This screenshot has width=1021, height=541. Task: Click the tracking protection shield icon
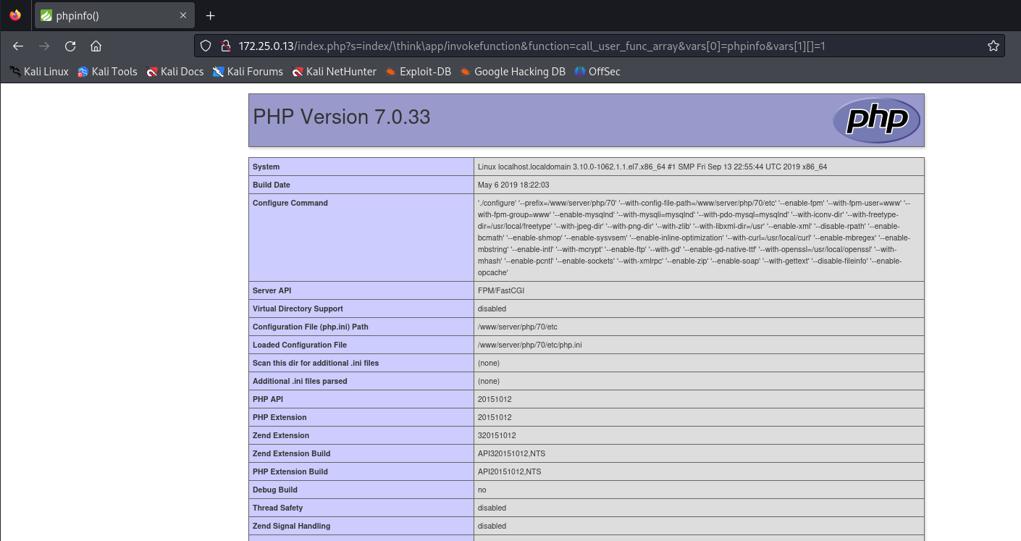pyautogui.click(x=206, y=46)
